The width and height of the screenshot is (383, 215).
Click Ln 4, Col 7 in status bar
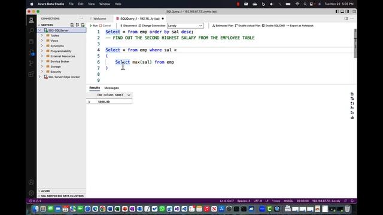[x=227, y=201]
